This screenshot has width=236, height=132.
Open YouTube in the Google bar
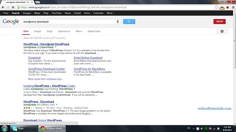(56, 13)
